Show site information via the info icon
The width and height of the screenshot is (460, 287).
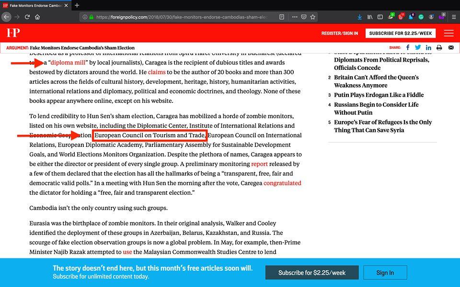[85, 17]
